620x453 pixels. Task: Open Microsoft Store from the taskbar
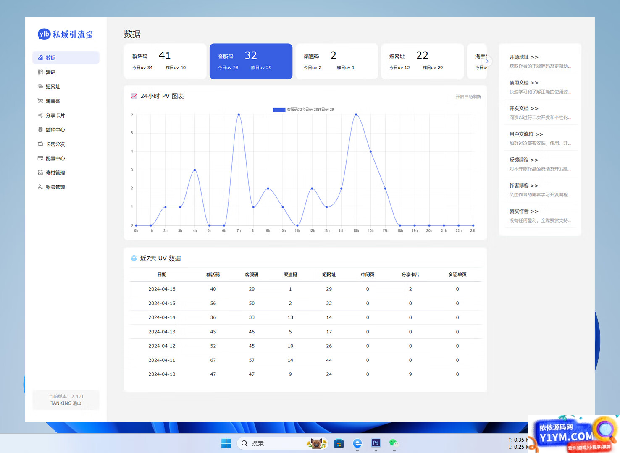[x=339, y=443]
